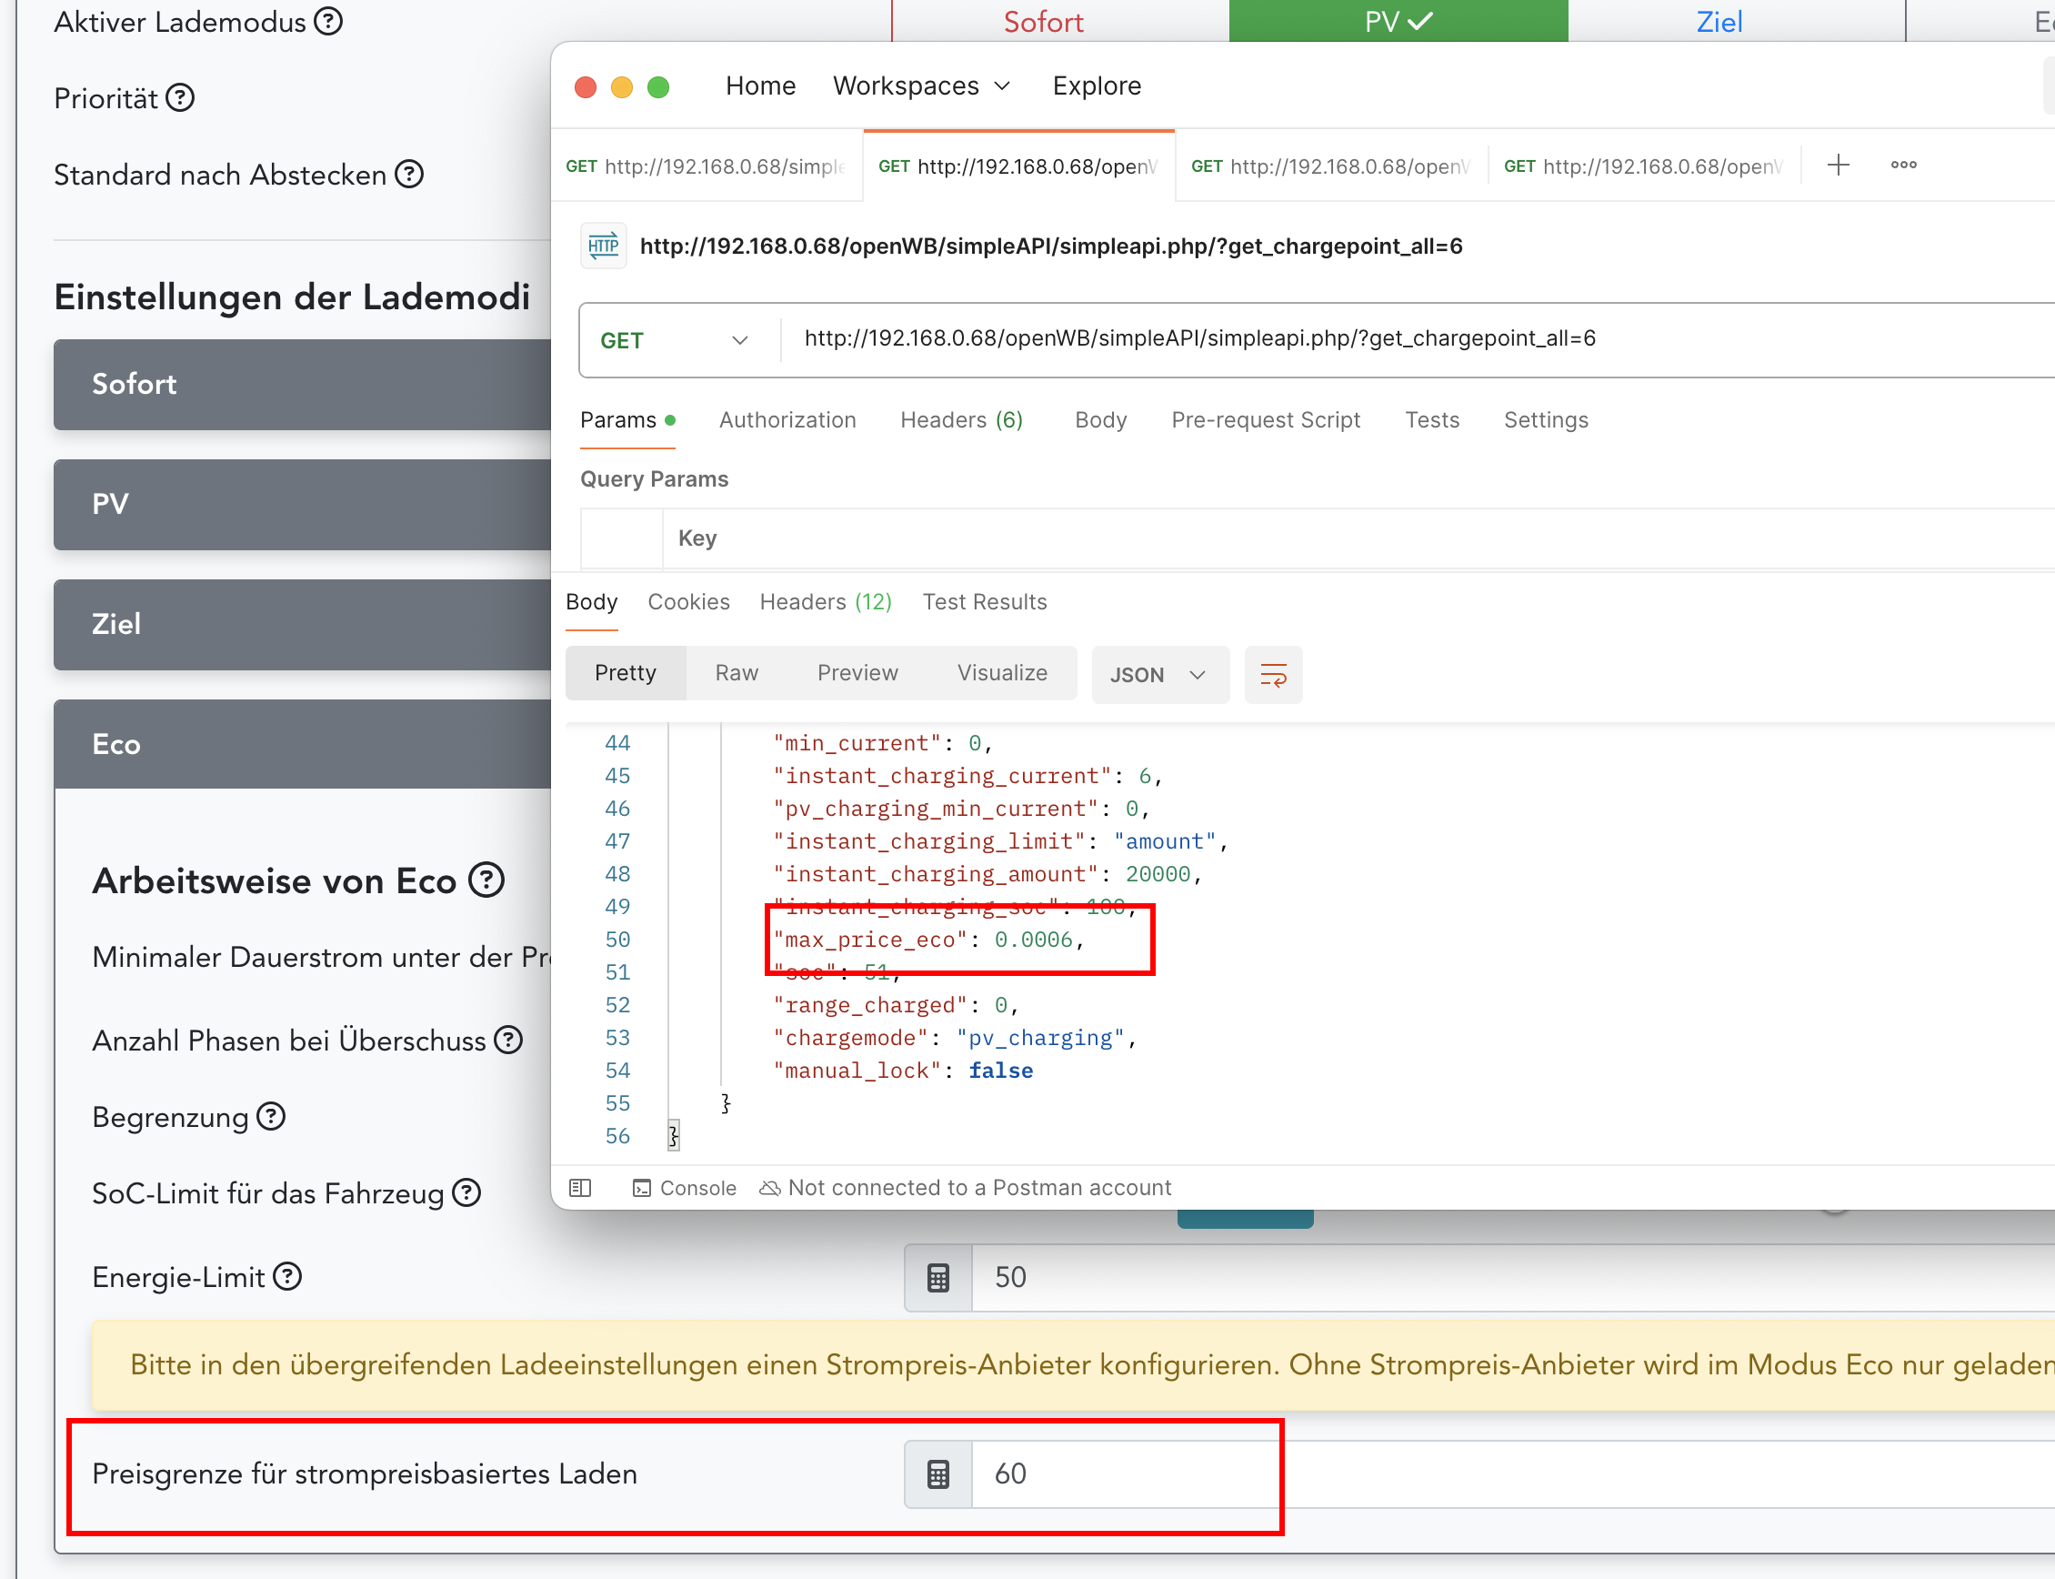This screenshot has height=1579, width=2055.
Task: Switch active charge mode to Sofort
Action: [1043, 21]
